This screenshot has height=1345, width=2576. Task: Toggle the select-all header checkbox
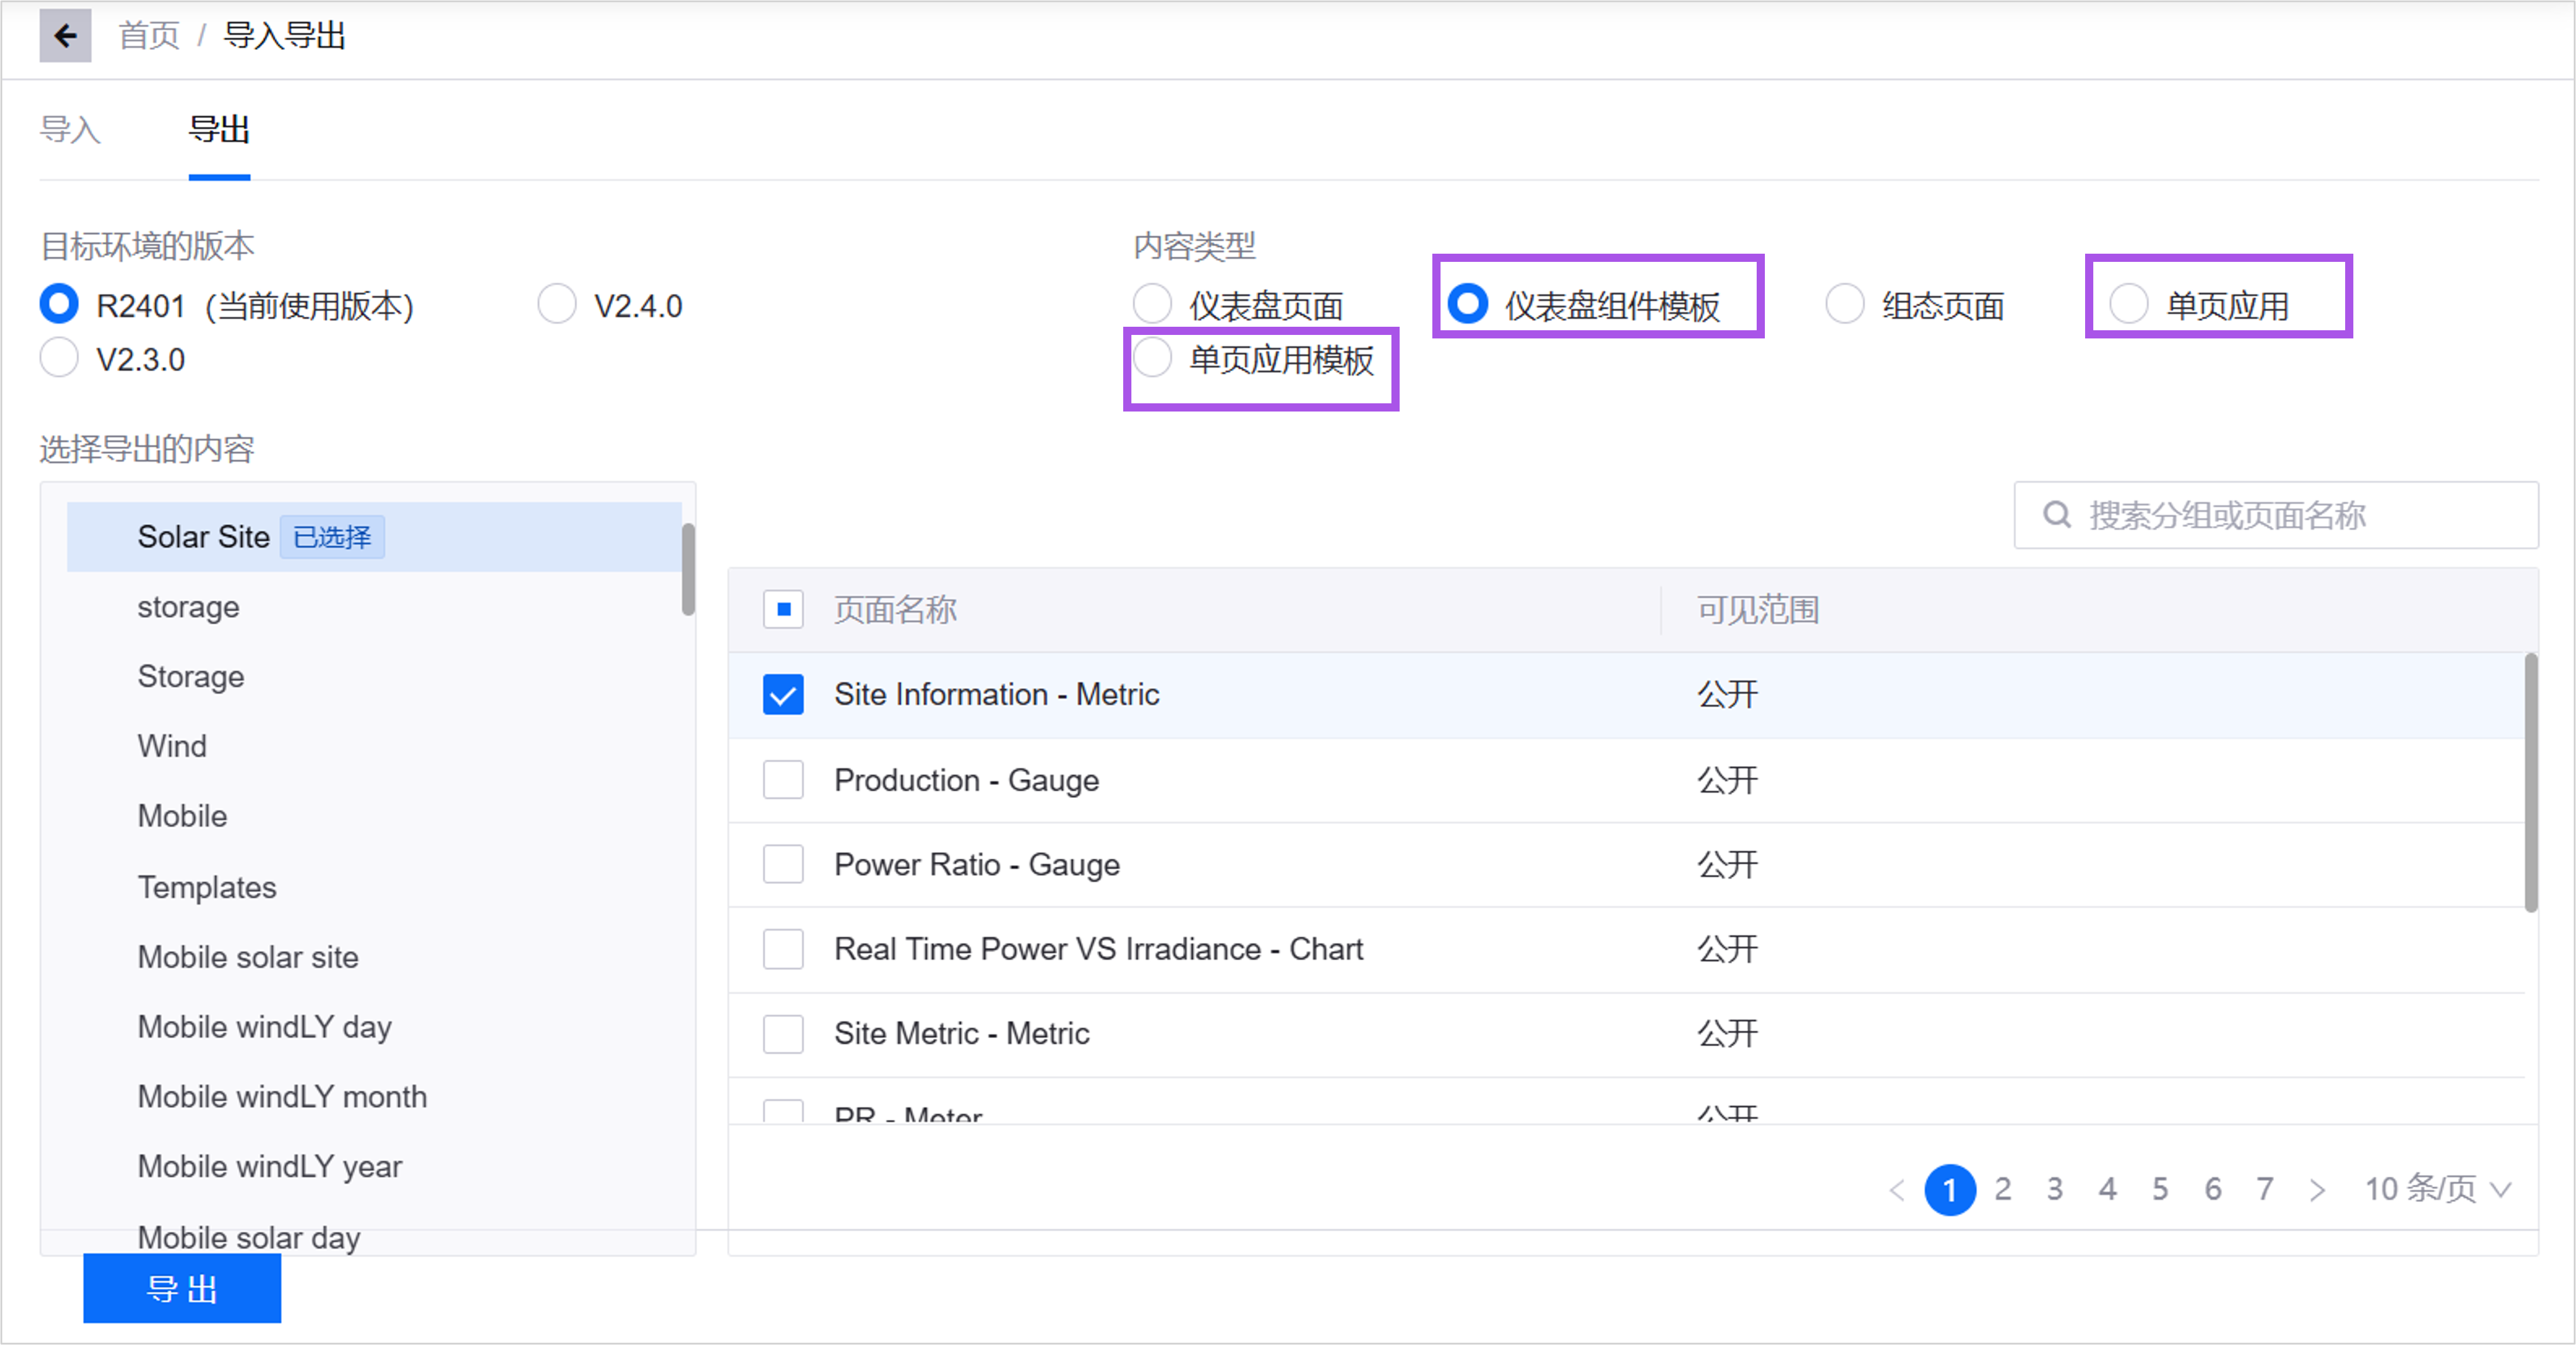click(783, 609)
